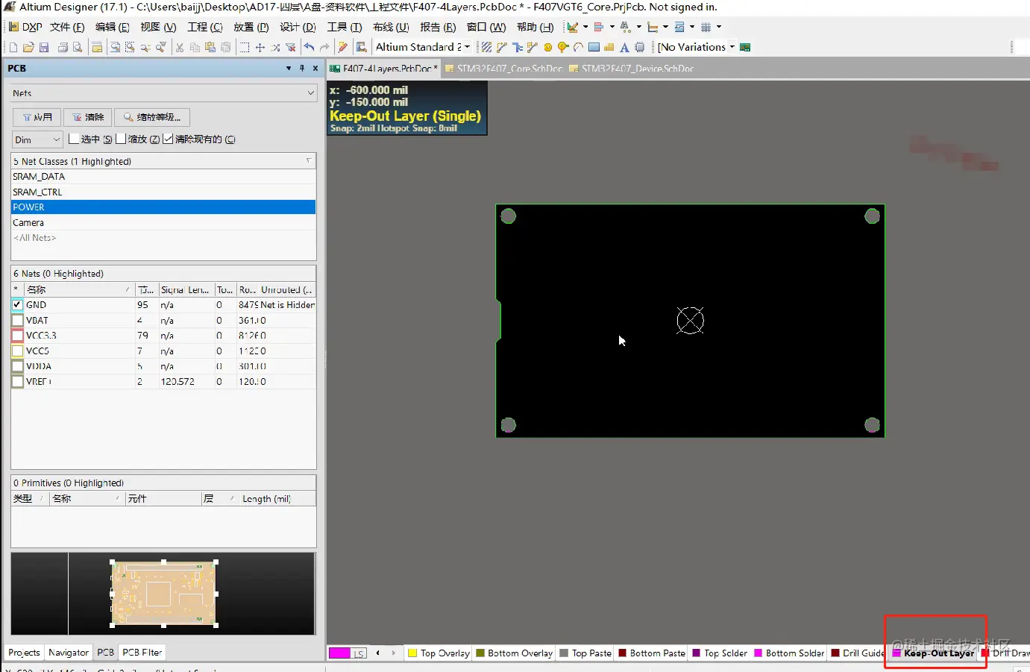Image resolution: width=1030 pixels, height=672 pixels.
Task: Click the save floppy disk icon
Action: click(x=44, y=47)
